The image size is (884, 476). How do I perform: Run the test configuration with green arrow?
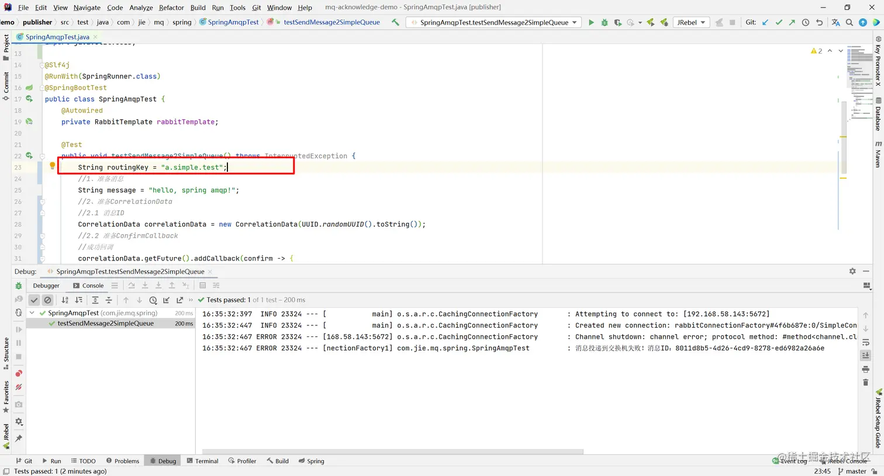click(x=591, y=22)
